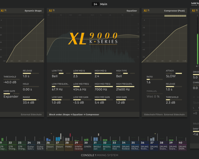Select track 34 DRUMS KickExt
The width and height of the screenshot is (199, 159).
tap(126, 146)
